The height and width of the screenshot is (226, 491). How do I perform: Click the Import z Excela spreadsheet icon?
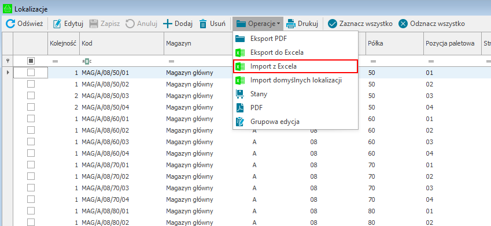coord(240,66)
